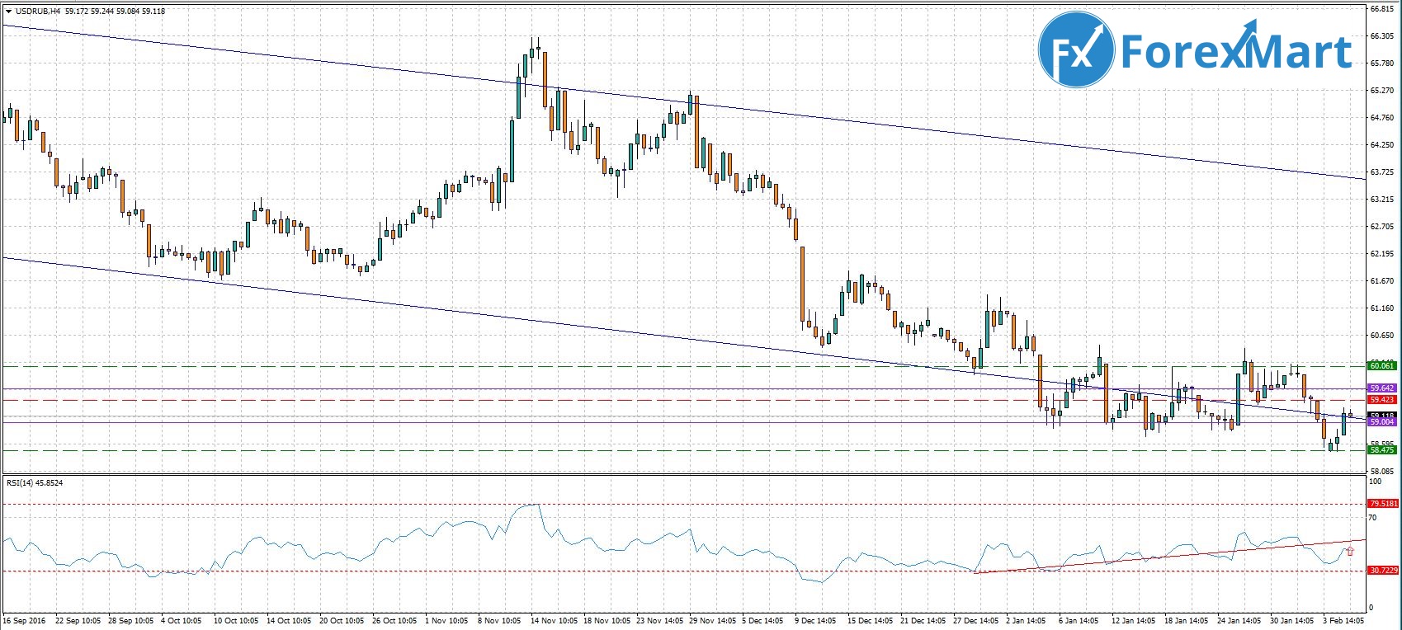This screenshot has width=1402, height=630.
Task: Click the 66.300 price axis label
Action: point(1381,36)
